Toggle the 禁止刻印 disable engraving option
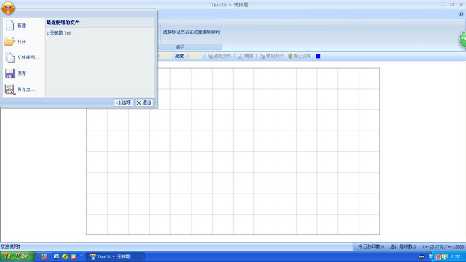466x262 pixels. [x=299, y=56]
